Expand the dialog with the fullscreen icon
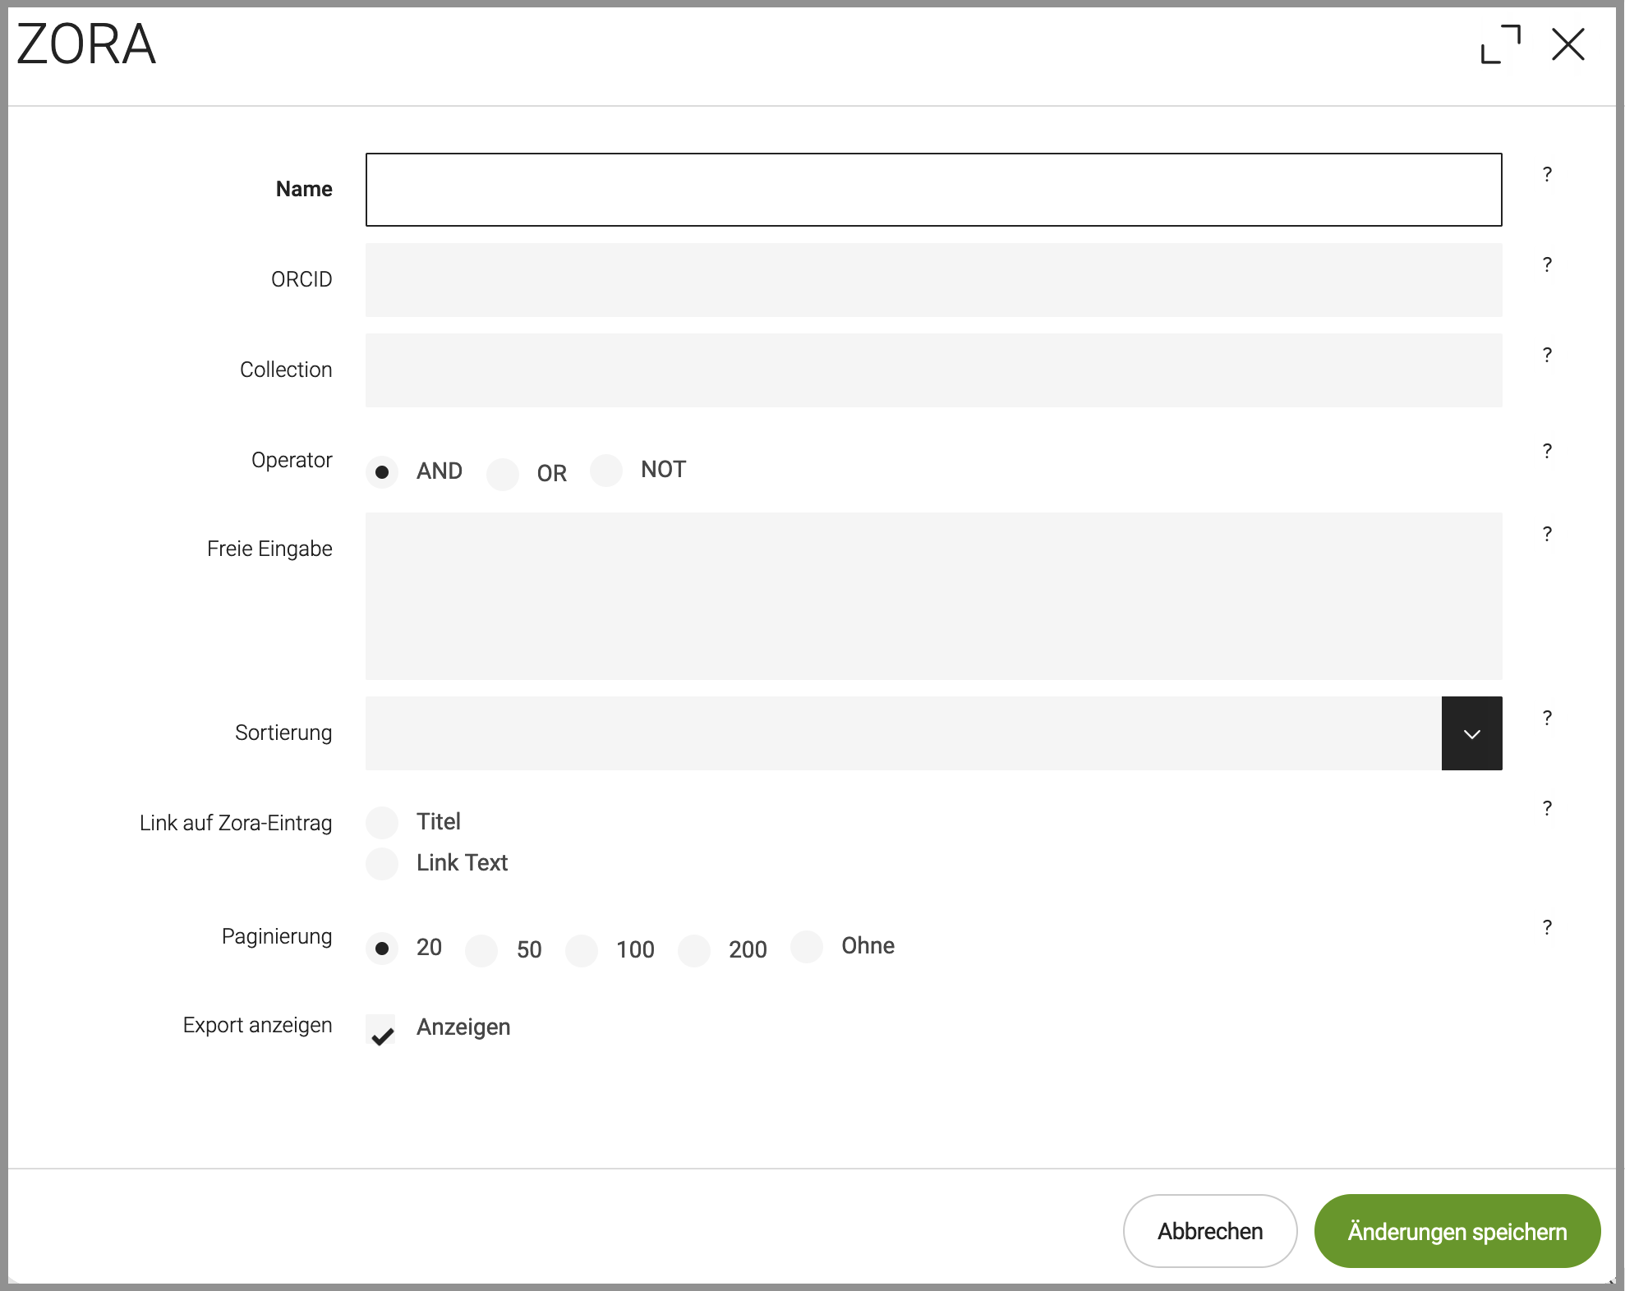 click(1500, 44)
